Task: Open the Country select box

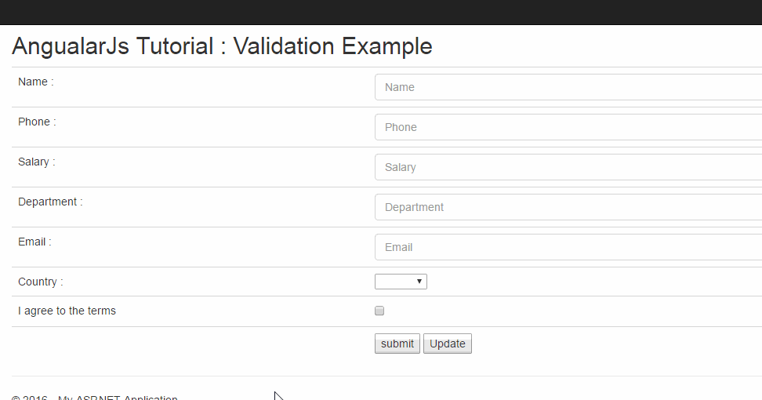Action: coord(400,282)
